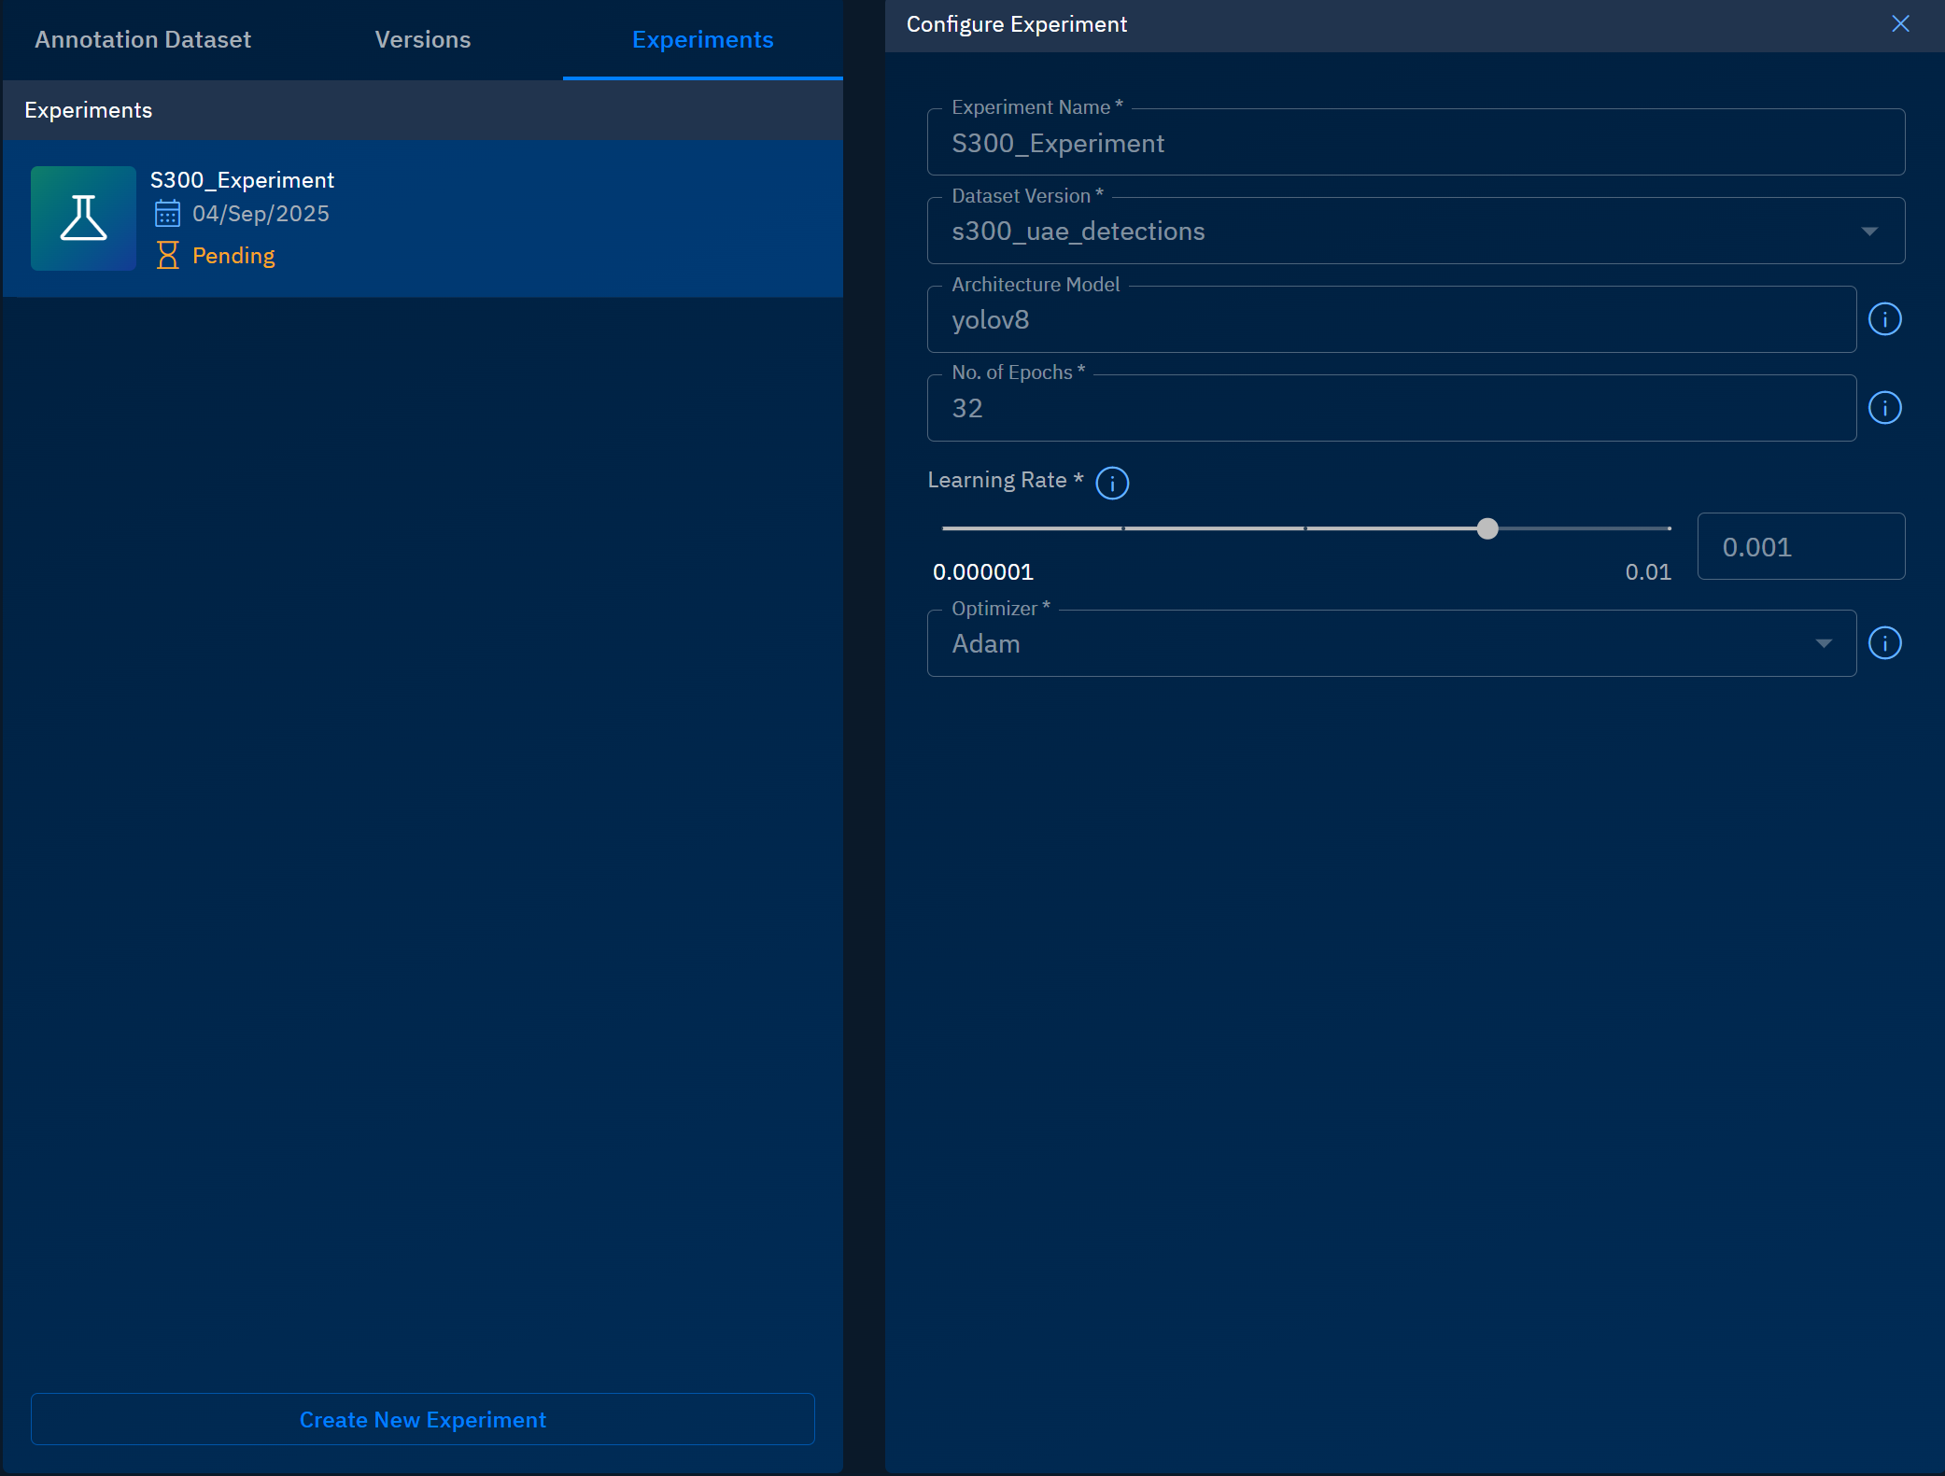The image size is (1945, 1476).
Task: Expand the Dataset Version dropdown arrow
Action: click(x=1868, y=232)
